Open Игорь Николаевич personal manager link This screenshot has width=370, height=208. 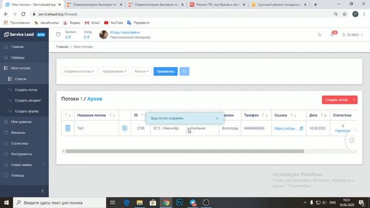[125, 32]
